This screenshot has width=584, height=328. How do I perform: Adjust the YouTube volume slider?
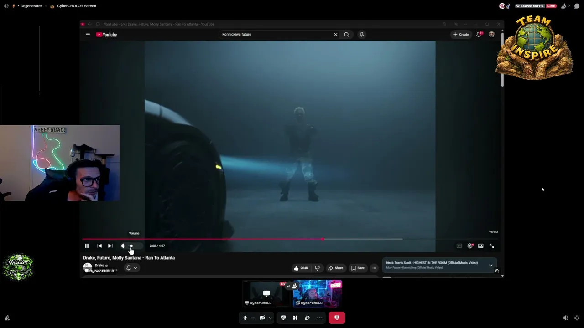(135, 246)
